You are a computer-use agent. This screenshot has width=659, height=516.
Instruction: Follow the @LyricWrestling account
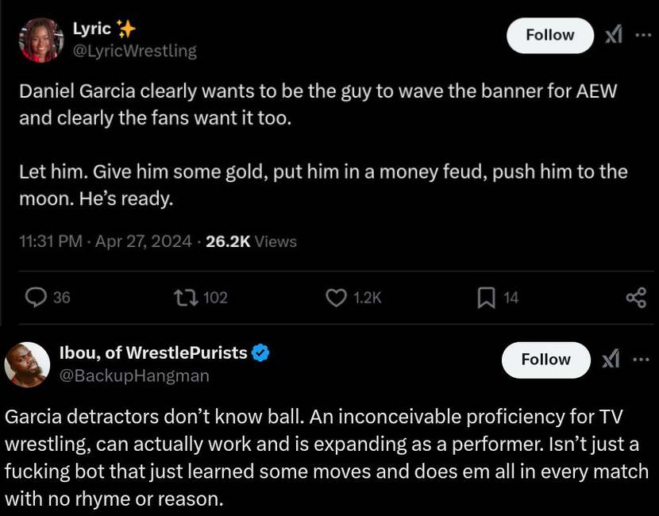pyautogui.click(x=549, y=35)
